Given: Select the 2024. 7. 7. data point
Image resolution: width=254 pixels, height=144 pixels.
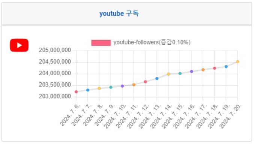Looking at the screenshot, I should (x=88, y=90).
